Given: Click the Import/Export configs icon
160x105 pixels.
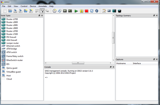Looking at the screenshot, I should click(31, 11).
